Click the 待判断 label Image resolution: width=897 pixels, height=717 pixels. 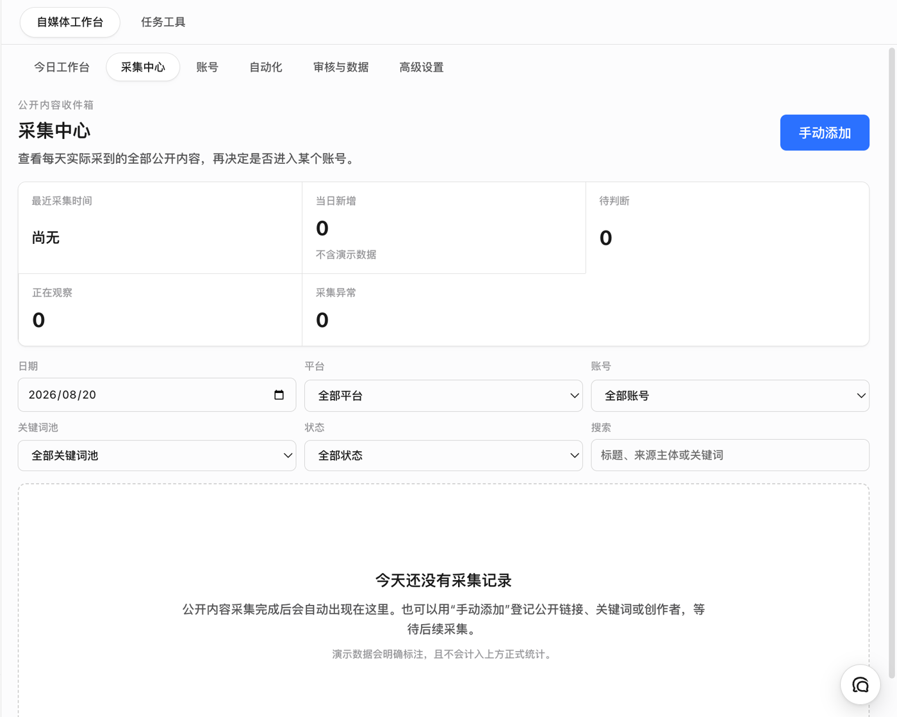coord(614,201)
